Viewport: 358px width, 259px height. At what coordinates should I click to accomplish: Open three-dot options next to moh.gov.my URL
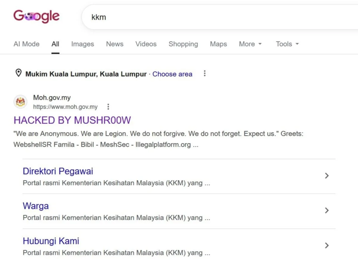click(x=108, y=107)
